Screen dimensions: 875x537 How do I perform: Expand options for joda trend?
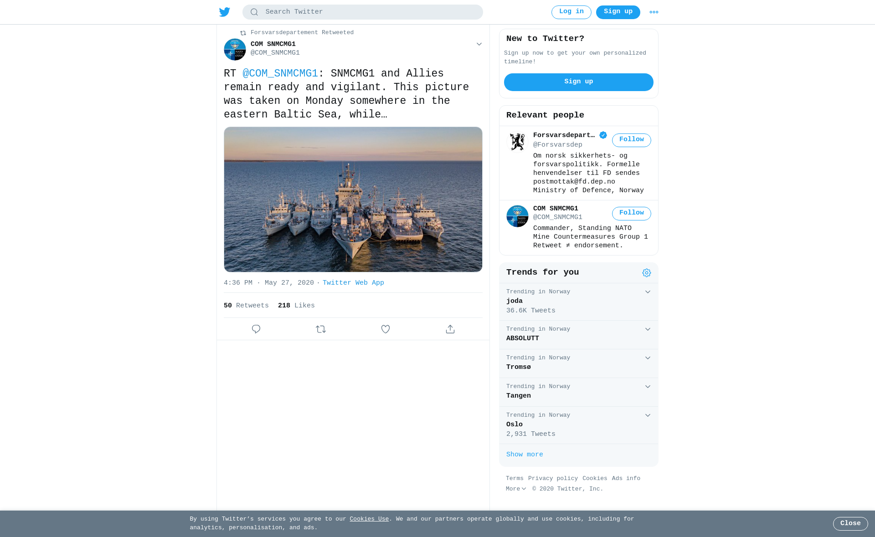648,292
